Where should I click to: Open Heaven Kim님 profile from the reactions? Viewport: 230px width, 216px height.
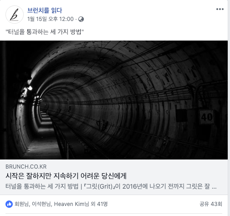click(x=72, y=204)
